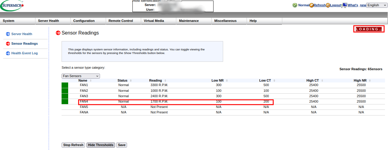Image resolution: width=388 pixels, height=150 pixels.
Task: Click the green status square for FAN2
Action: point(65,91)
